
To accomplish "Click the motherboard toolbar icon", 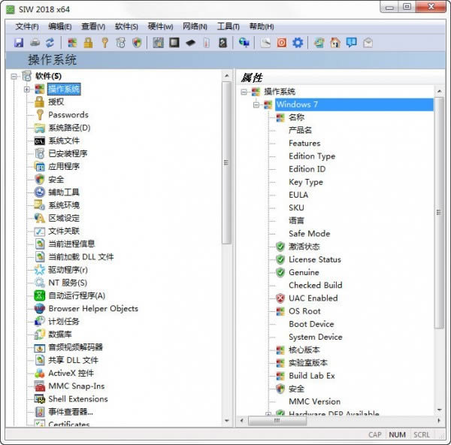I will click(x=158, y=43).
